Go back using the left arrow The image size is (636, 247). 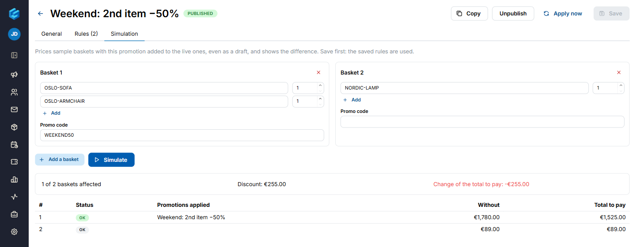(x=41, y=14)
